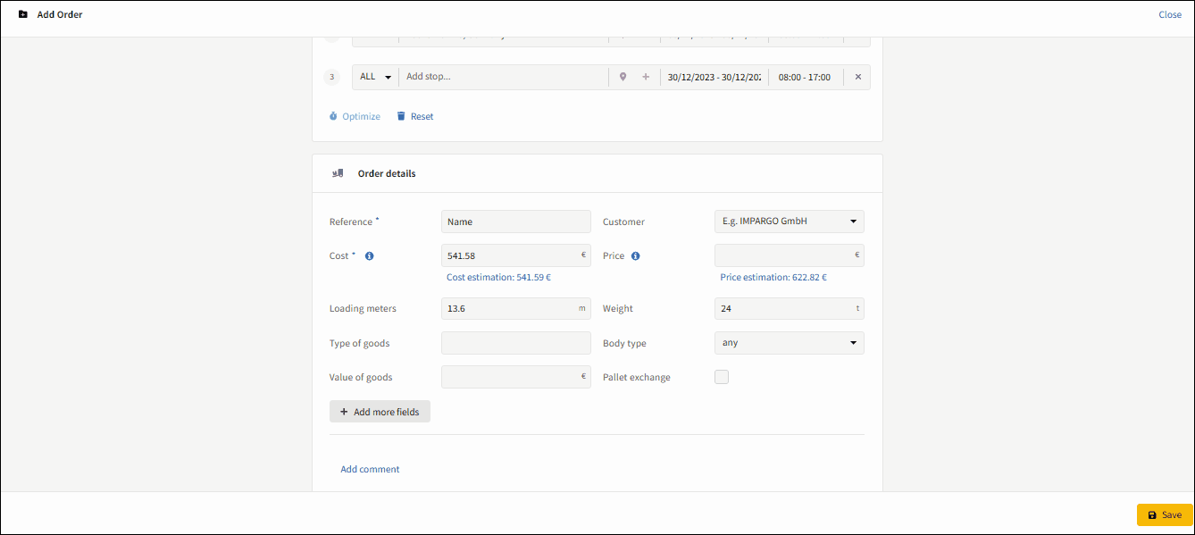Click the info icon next to Price
1195x535 pixels.
(636, 256)
